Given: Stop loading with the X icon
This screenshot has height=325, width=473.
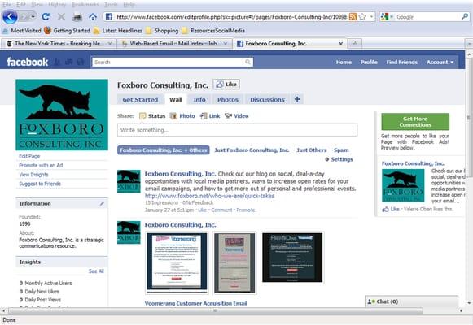Looking at the screenshot, I should [61, 17].
